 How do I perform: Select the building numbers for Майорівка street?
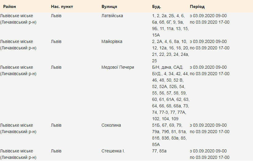point(170,51)
